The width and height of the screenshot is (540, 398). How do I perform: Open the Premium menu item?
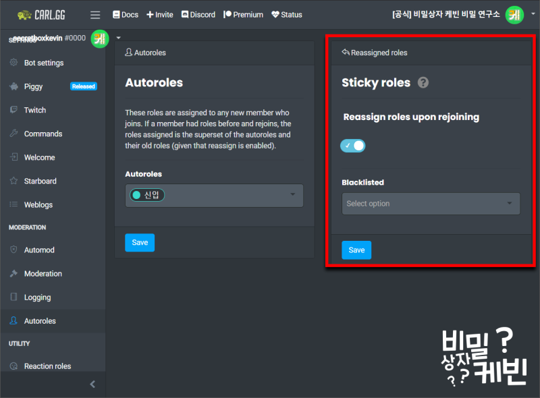point(244,15)
